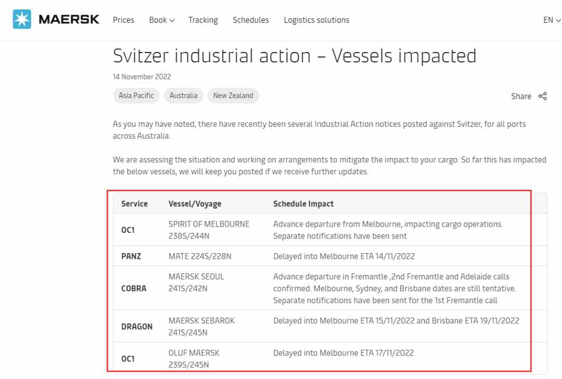The width and height of the screenshot is (562, 379).
Task: Click the article title heading
Action: (295, 56)
